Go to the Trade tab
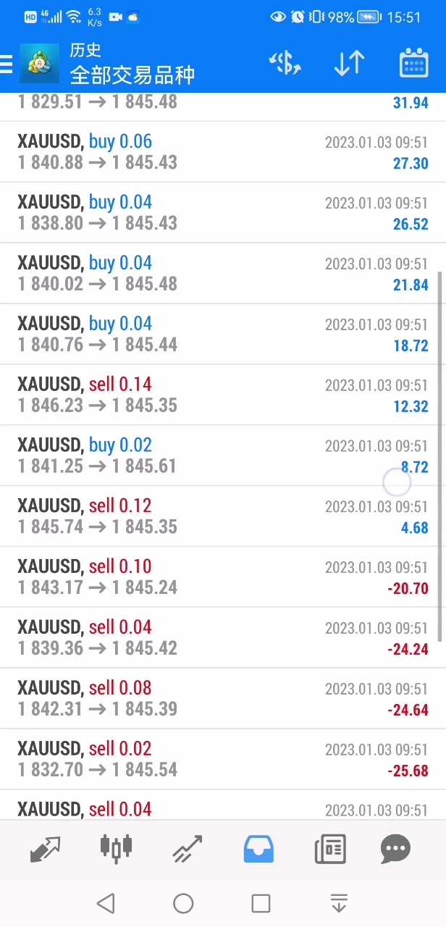Screen dimensions: 446x927 pyautogui.click(x=187, y=849)
